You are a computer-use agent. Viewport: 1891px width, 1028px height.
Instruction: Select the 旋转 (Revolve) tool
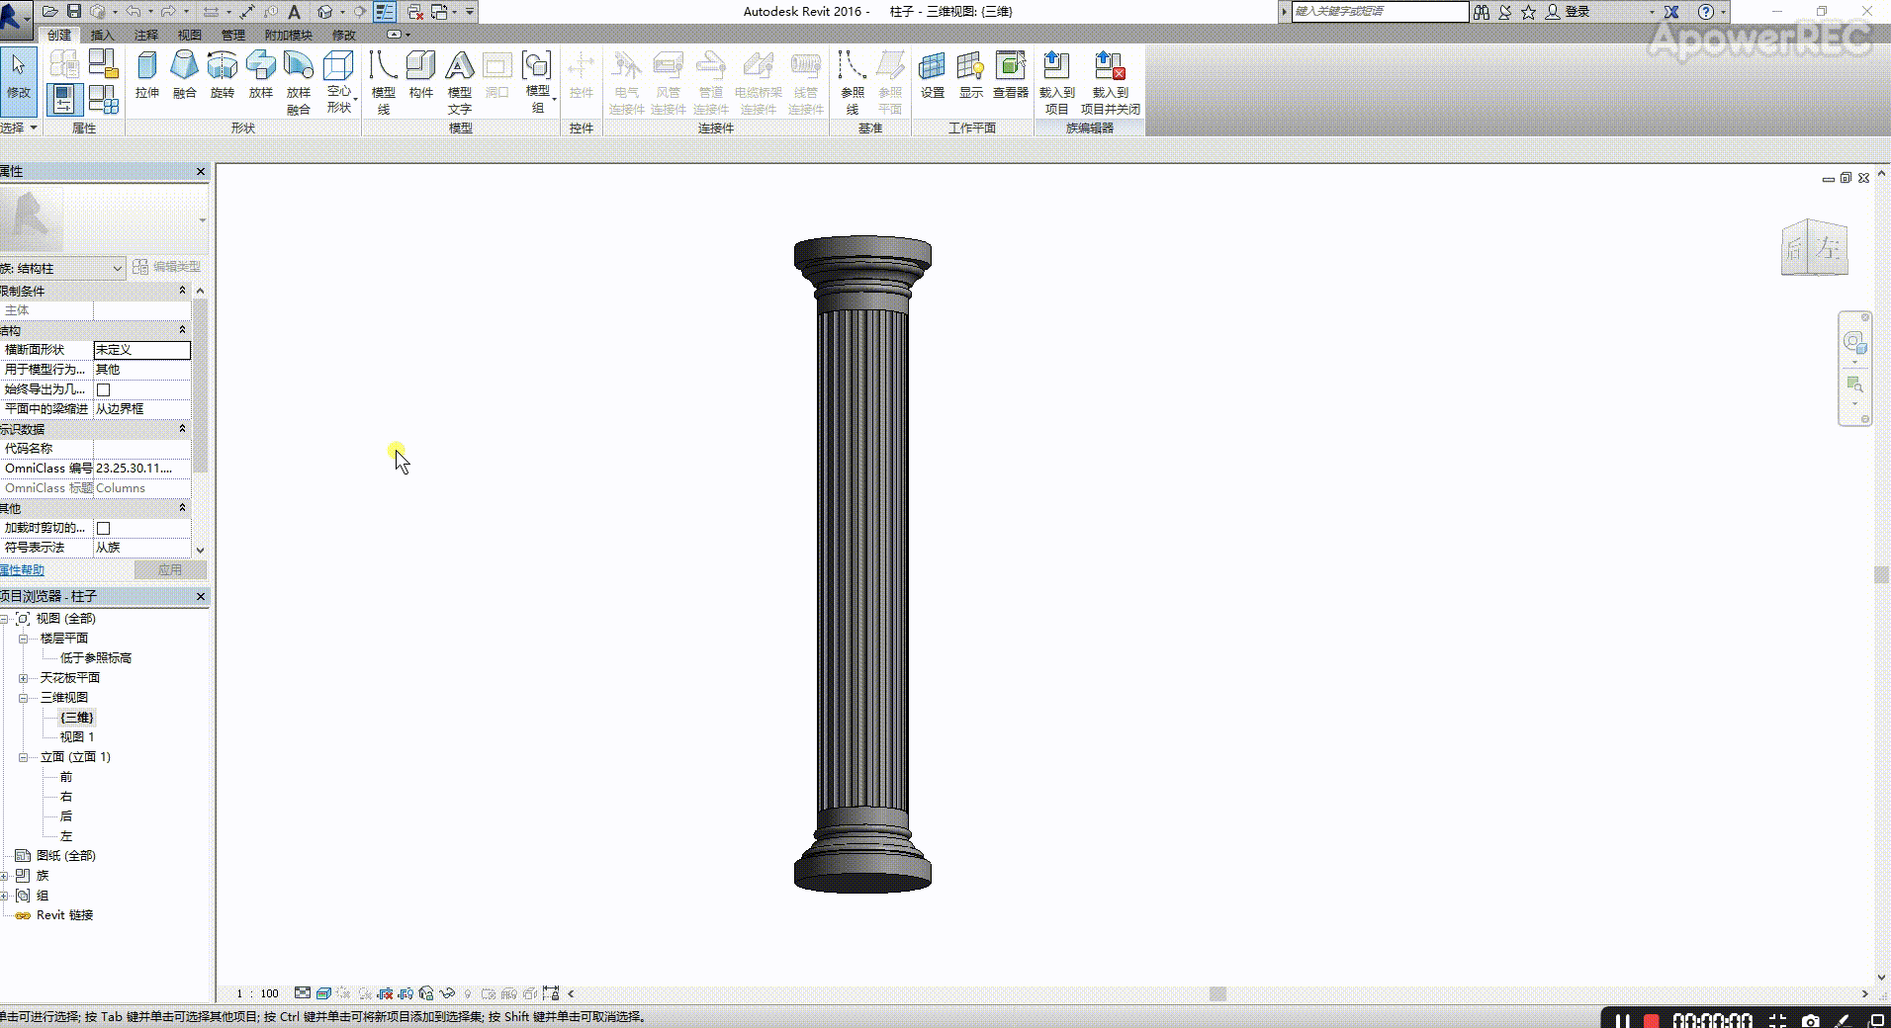point(223,75)
